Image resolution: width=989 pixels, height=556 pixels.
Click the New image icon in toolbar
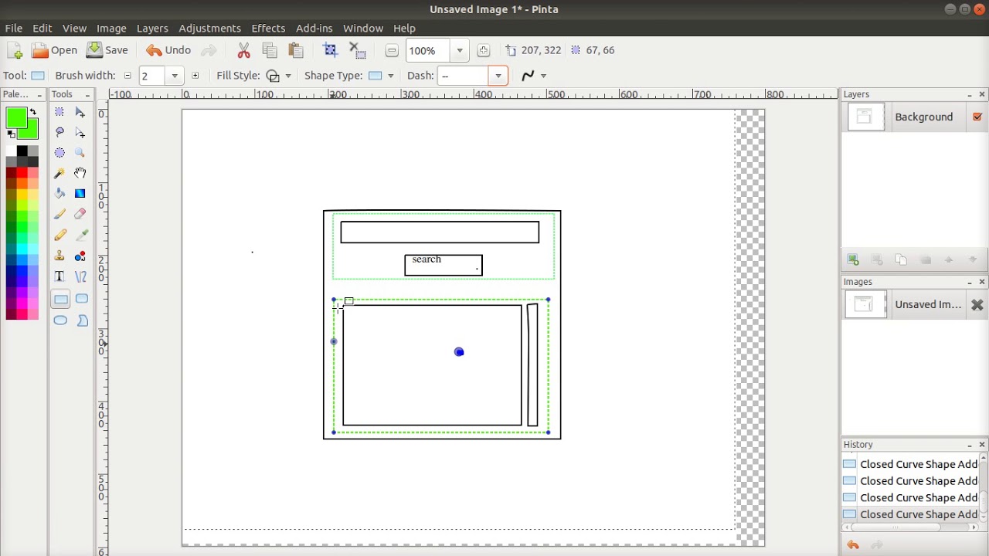(15, 50)
